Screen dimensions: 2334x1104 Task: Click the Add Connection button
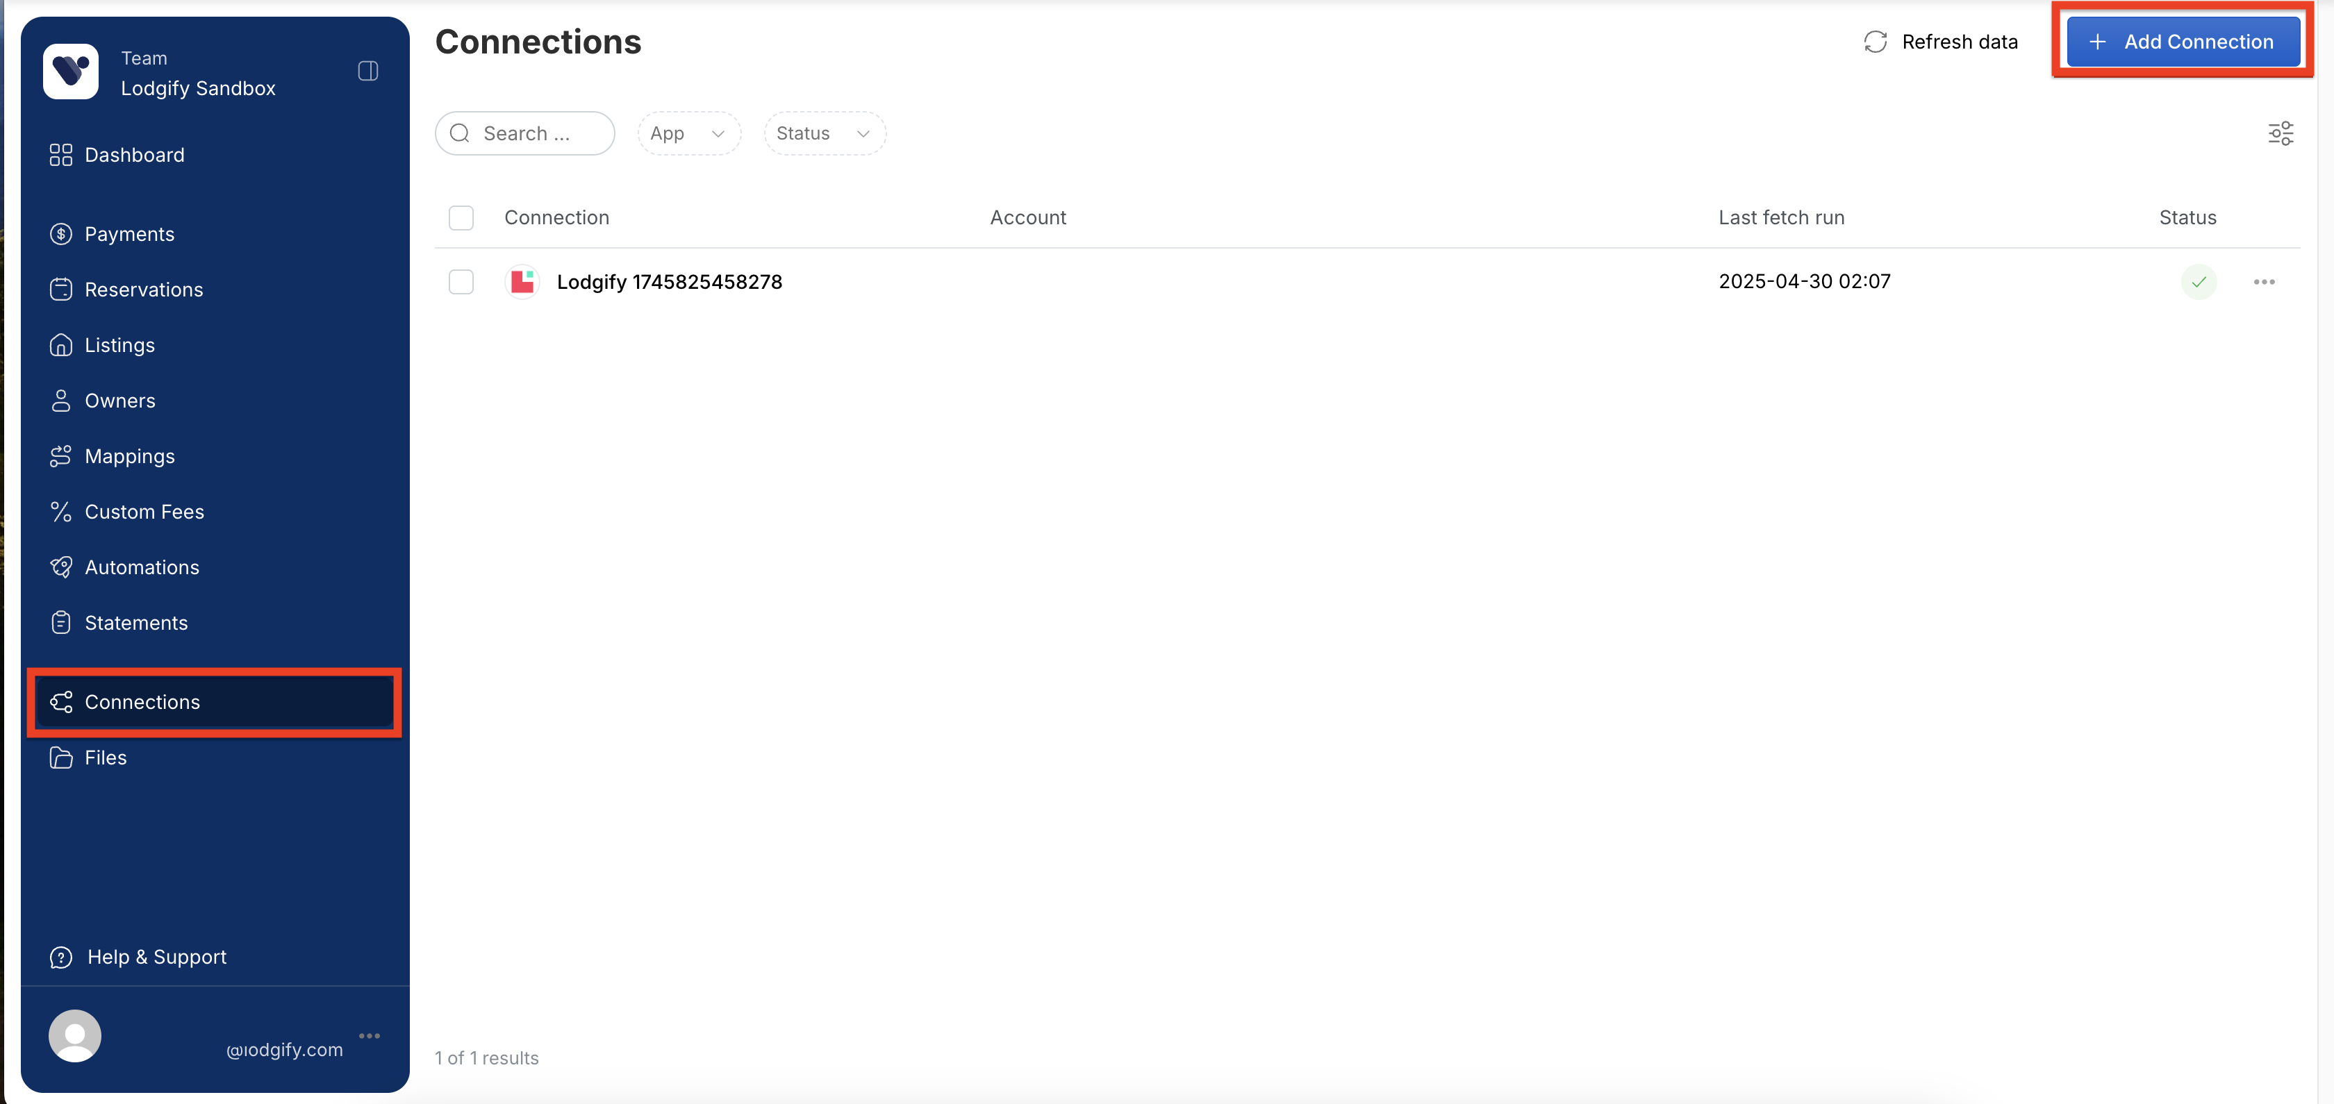click(x=2183, y=42)
